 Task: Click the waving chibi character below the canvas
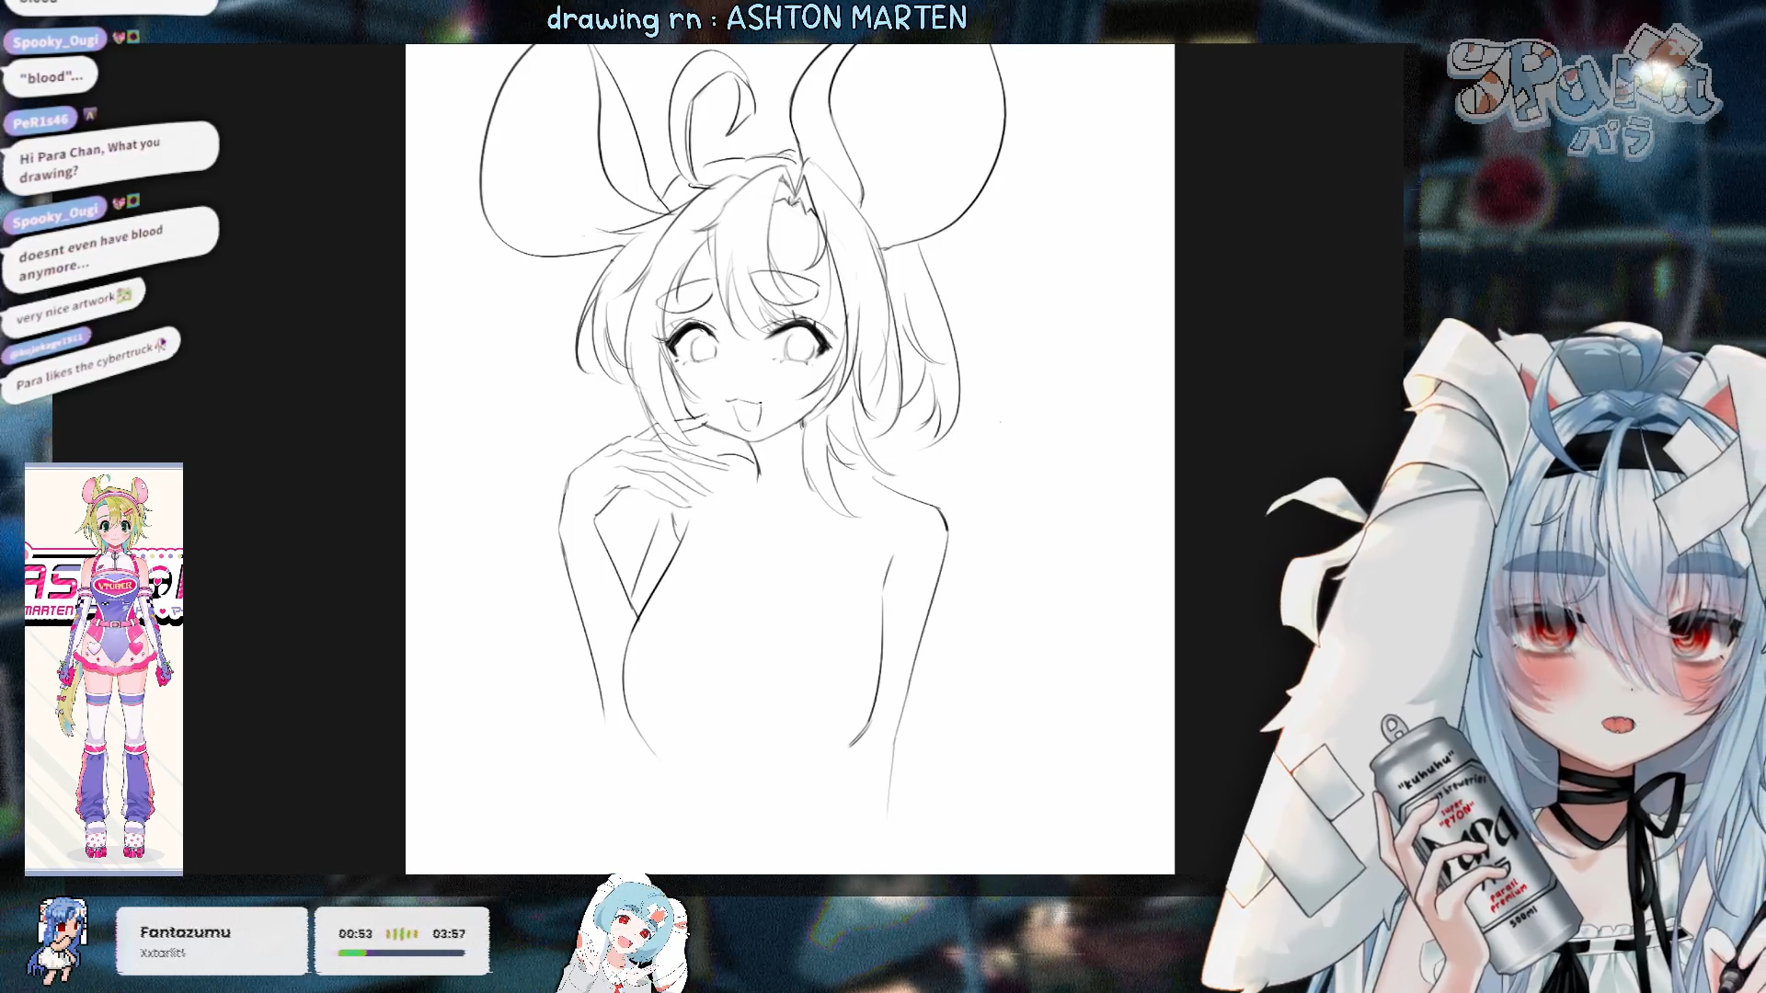click(x=624, y=933)
